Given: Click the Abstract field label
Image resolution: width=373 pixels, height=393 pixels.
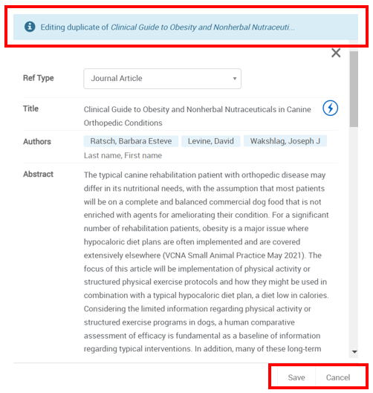Looking at the screenshot, I should click(38, 174).
